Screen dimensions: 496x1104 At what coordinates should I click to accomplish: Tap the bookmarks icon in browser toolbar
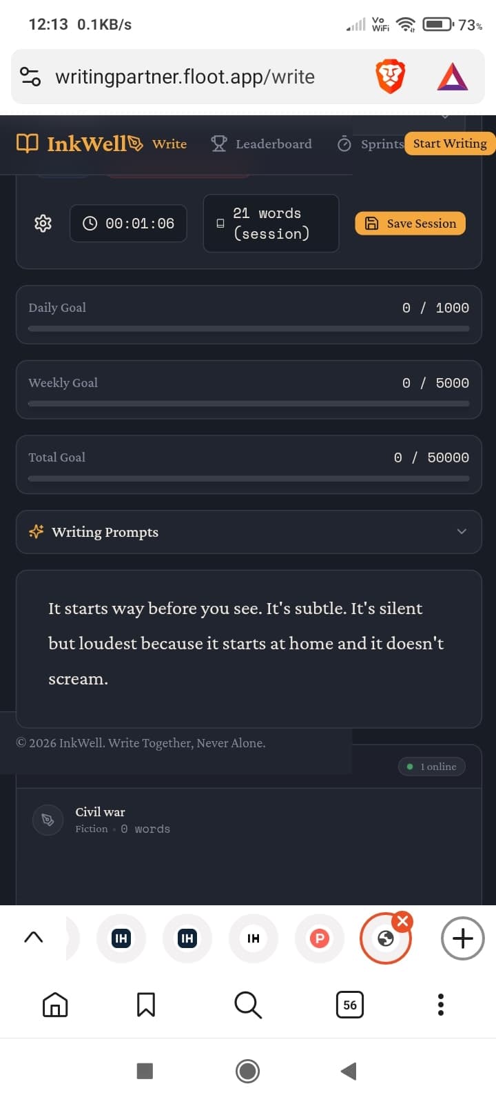pos(145,1005)
